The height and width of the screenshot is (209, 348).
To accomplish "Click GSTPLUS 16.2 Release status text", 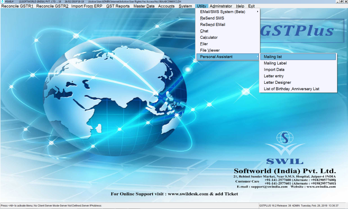I will point(275,206).
